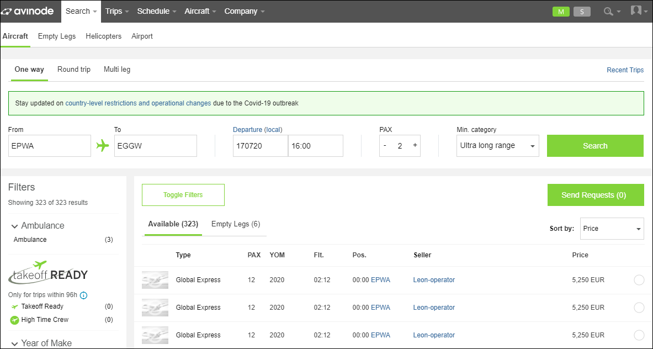Select the first Global Express result radio
The image size is (653, 349).
coord(639,281)
